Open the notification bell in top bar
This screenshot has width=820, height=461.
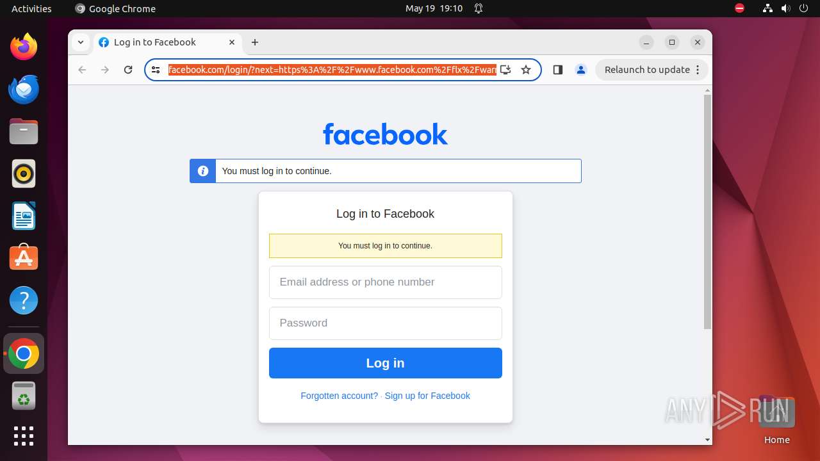click(x=479, y=8)
